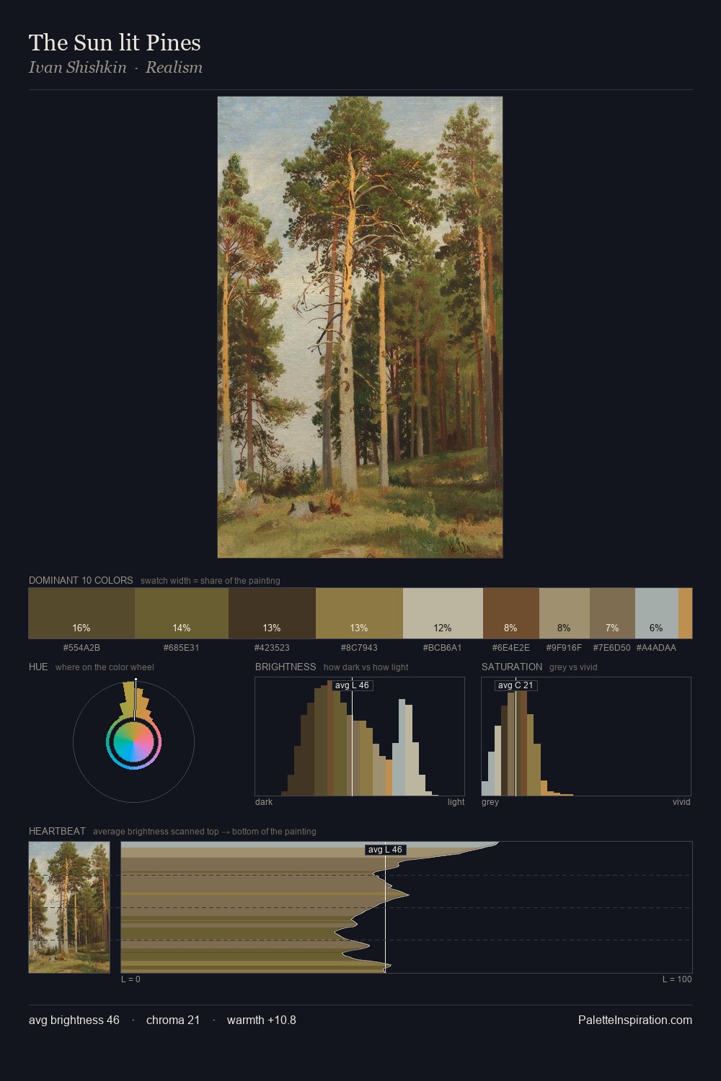721x1081 pixels.
Task: Select the 6% grey-blue swatch #A4ADAA
Action: (657, 613)
